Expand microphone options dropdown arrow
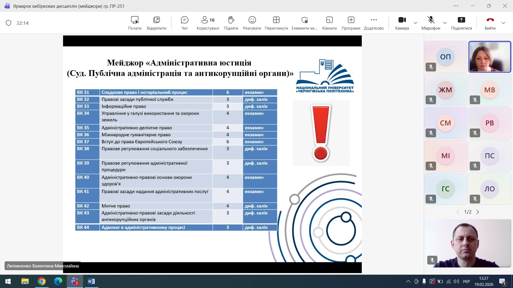This screenshot has width=513, height=288. (x=445, y=23)
